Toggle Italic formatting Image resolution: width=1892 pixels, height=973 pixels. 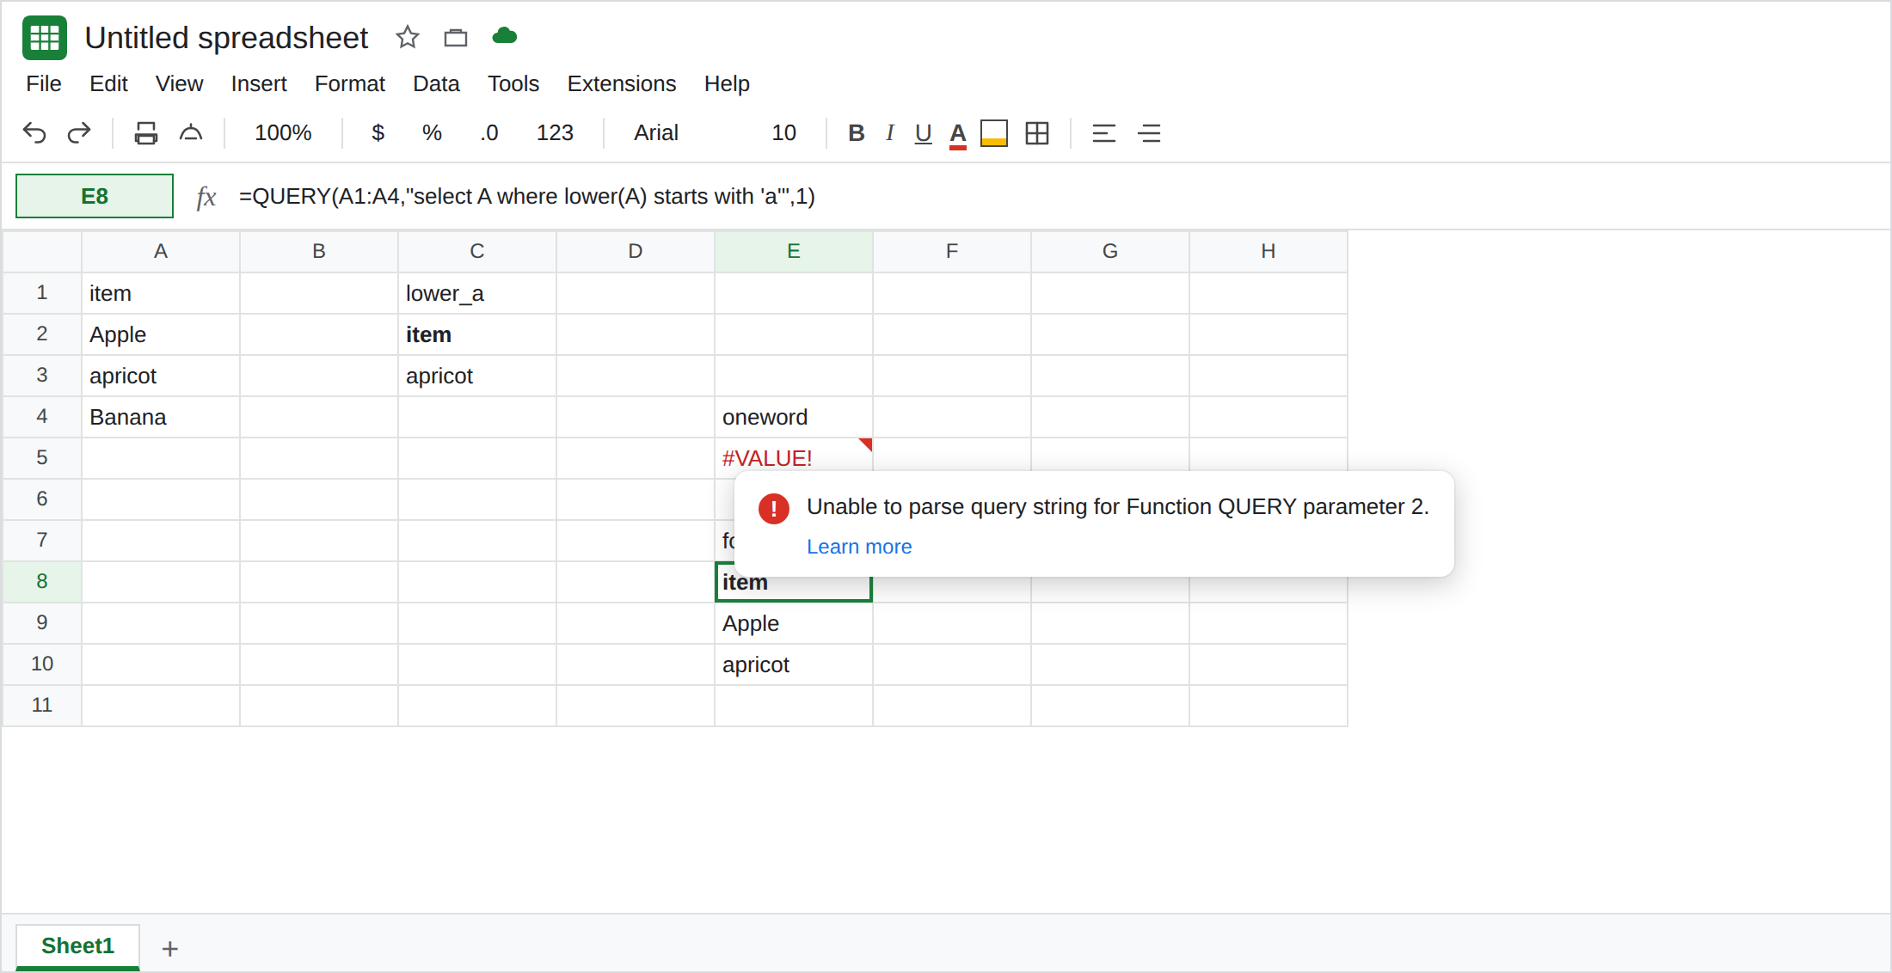pos(890,132)
